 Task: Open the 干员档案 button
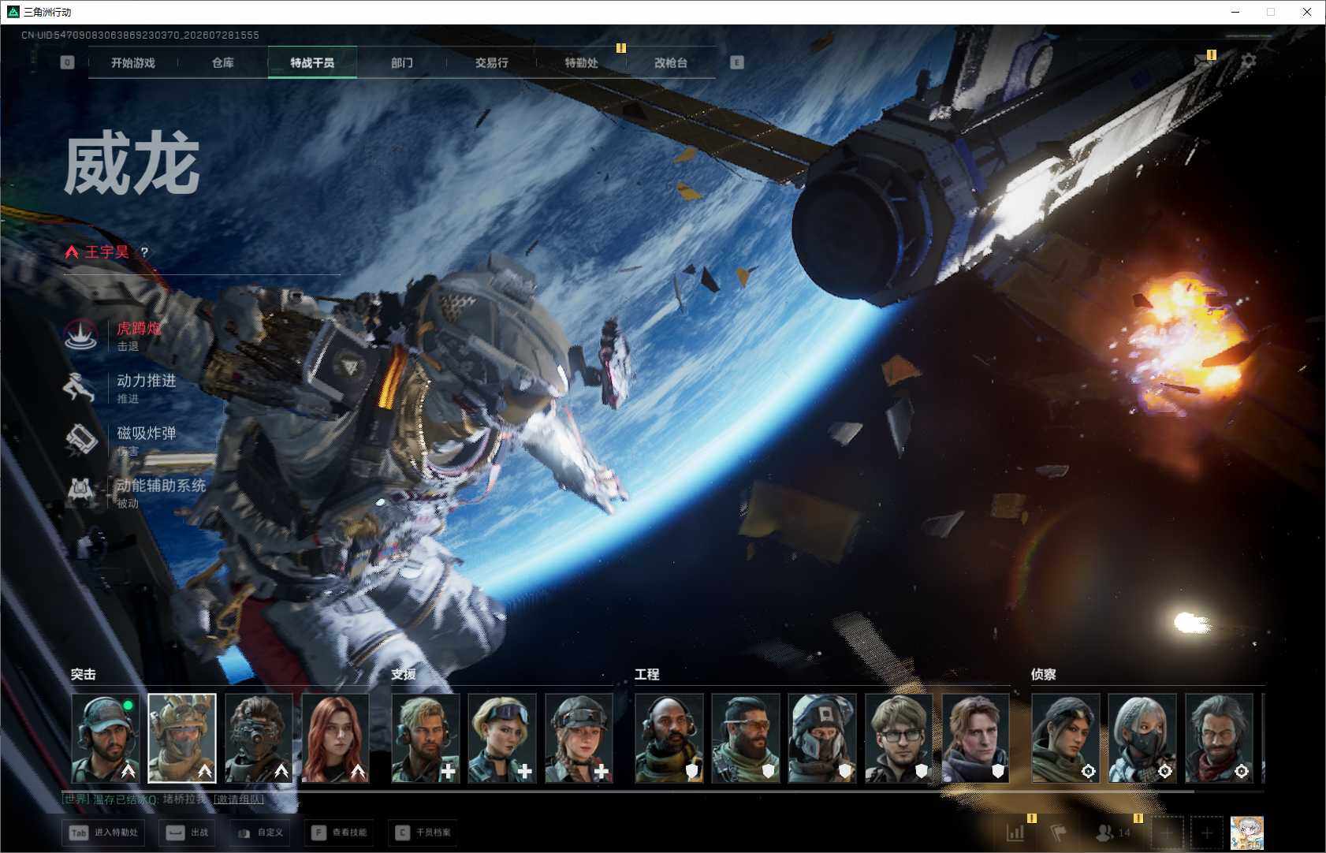[423, 833]
